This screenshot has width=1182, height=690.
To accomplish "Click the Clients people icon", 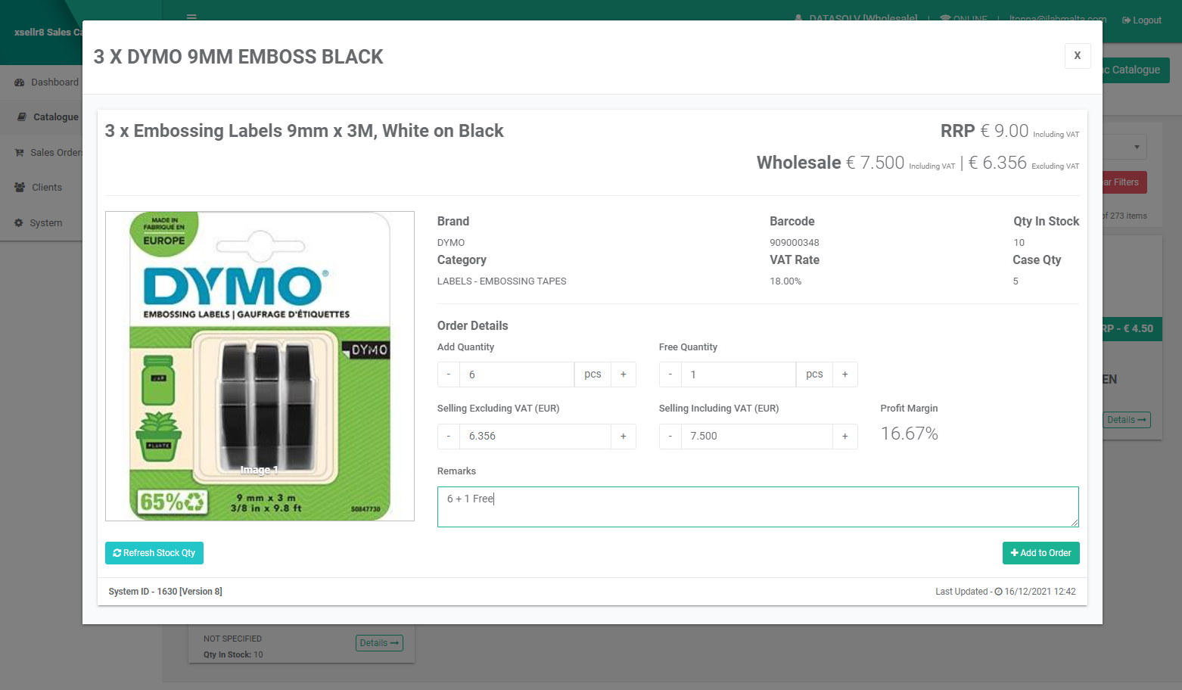I will pos(19,187).
